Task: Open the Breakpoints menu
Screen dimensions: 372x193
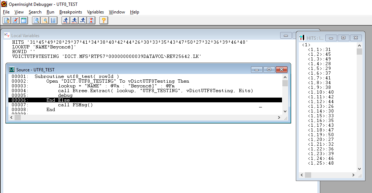Action: point(71,12)
